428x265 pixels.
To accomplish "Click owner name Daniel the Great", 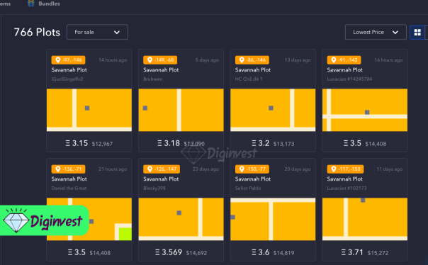I will (x=69, y=188).
